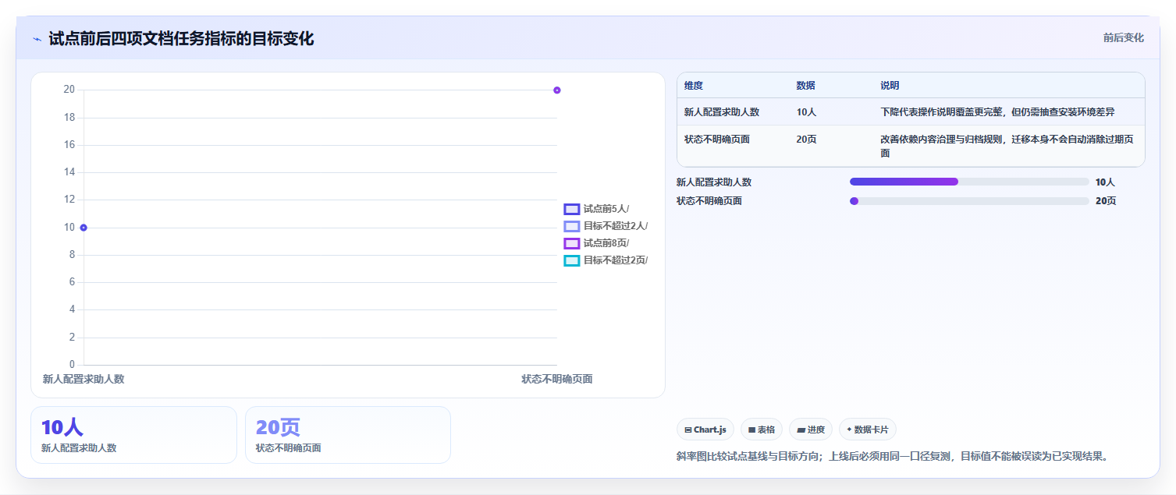
Task: Select the 20页 data card
Action: [348, 435]
